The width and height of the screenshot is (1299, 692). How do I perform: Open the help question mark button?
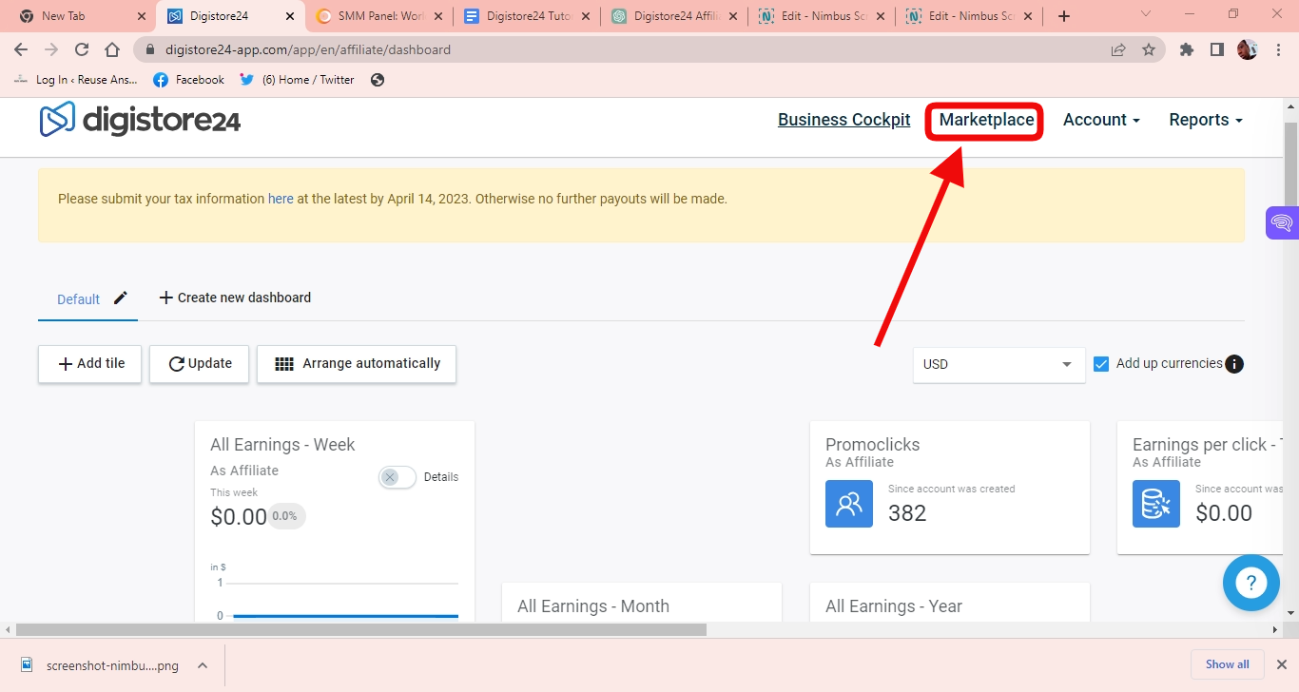click(1251, 583)
